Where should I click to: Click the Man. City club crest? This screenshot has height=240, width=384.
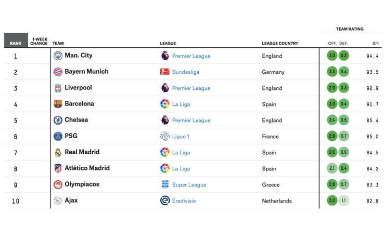pyautogui.click(x=58, y=56)
